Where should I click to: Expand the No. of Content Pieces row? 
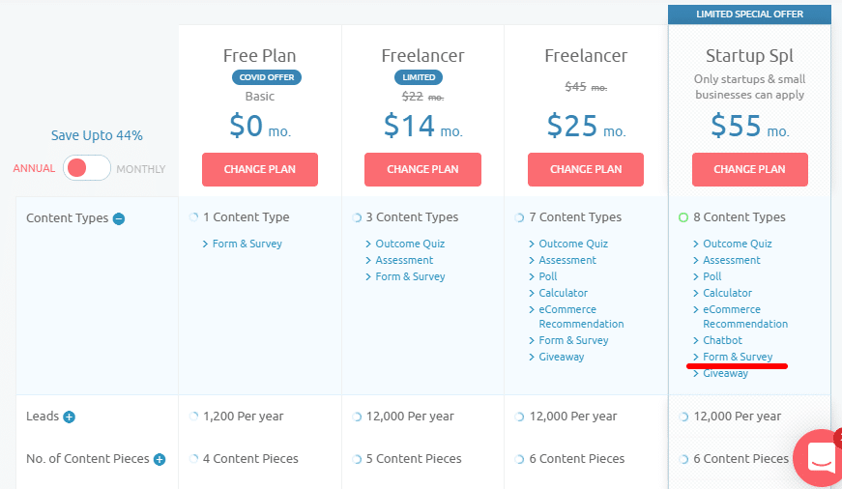[x=160, y=459]
